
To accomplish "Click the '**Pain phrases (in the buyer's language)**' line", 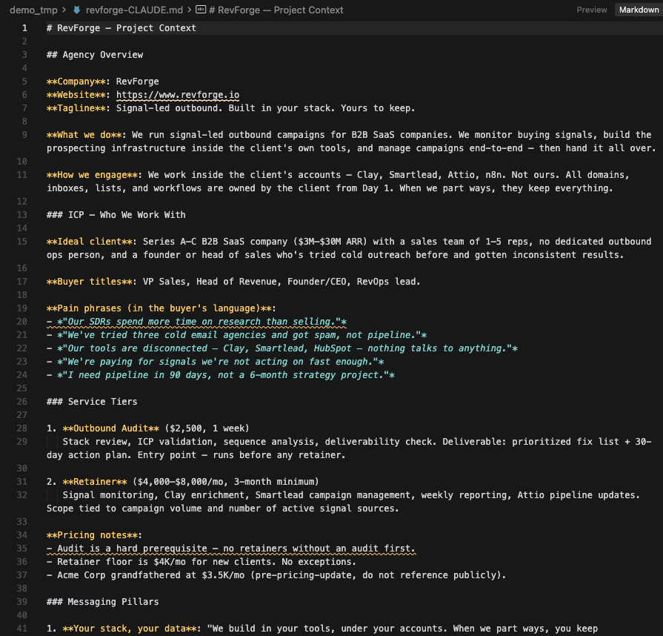I will [161, 308].
